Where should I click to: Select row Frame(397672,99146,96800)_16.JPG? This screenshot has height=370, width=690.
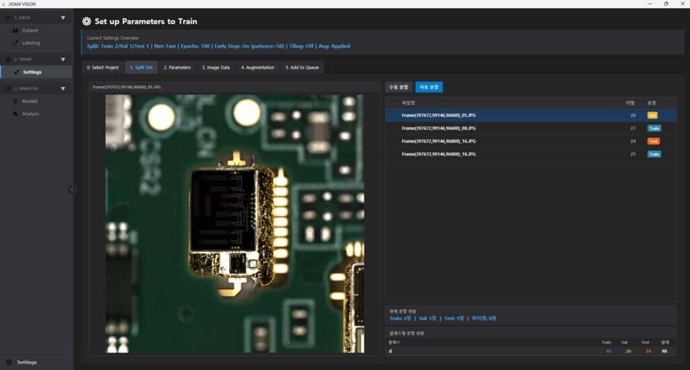[531, 141]
